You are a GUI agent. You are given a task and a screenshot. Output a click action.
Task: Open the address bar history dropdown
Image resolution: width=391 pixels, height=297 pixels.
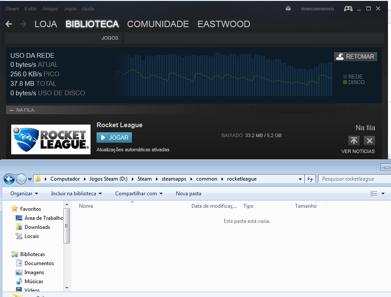300,179
